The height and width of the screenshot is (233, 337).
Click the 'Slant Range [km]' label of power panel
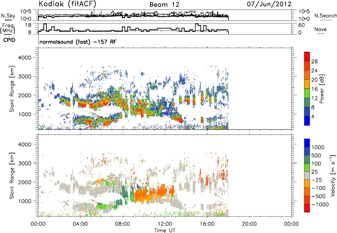pos(12,89)
